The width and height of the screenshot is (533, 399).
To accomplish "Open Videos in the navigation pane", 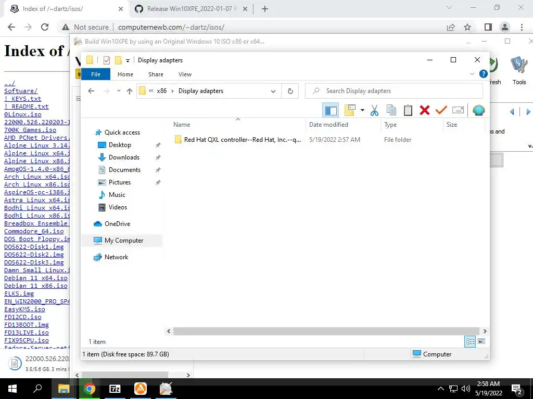I will 118,207.
